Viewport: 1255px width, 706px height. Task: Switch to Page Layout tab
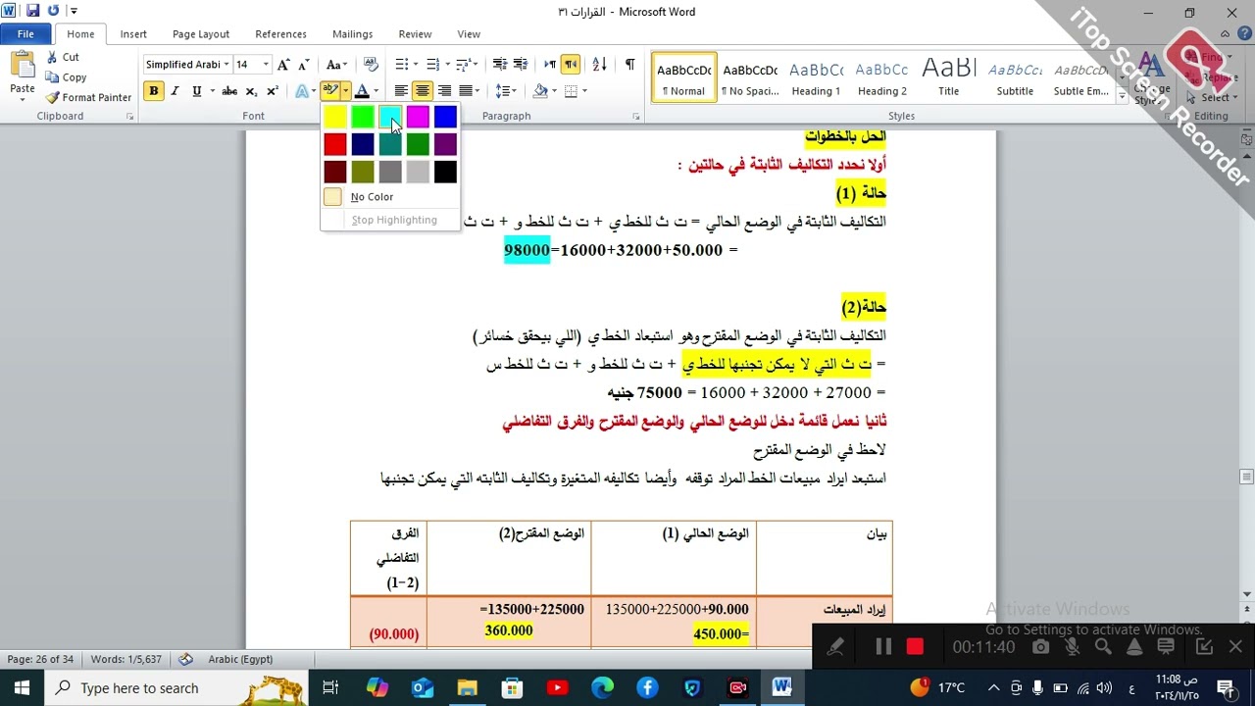coord(201,34)
